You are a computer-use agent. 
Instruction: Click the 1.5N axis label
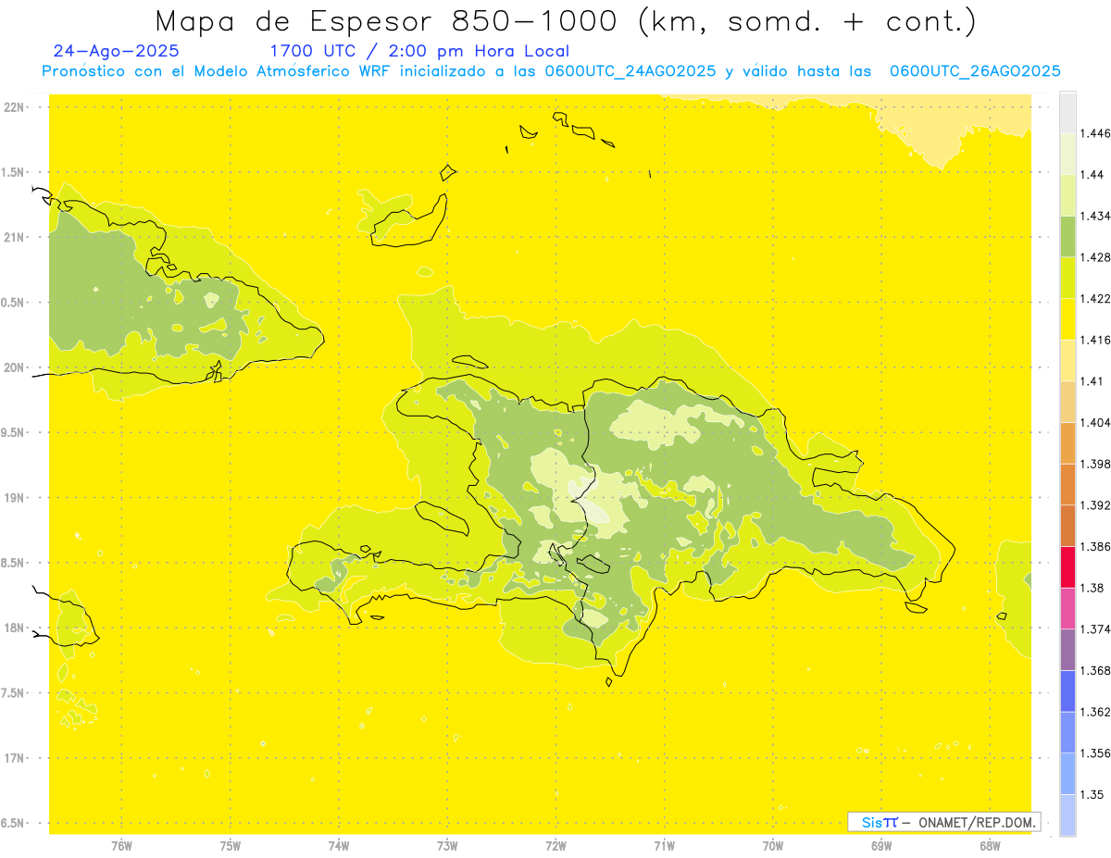point(14,172)
